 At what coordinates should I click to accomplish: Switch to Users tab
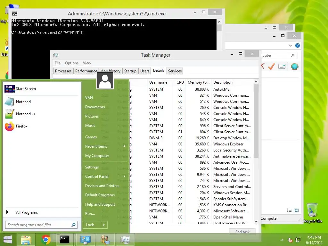[145, 71]
